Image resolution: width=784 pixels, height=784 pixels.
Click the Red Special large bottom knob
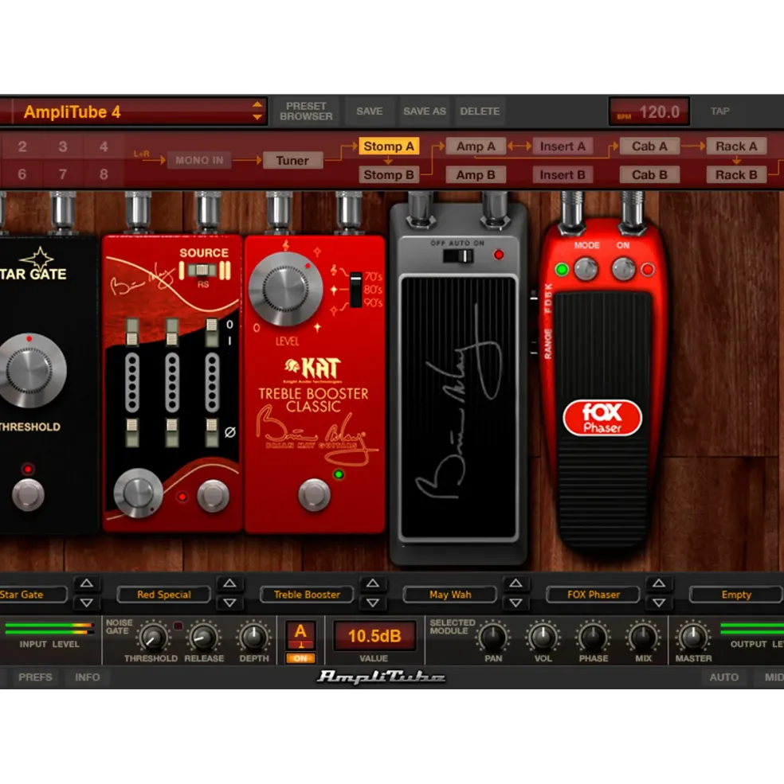(x=138, y=493)
